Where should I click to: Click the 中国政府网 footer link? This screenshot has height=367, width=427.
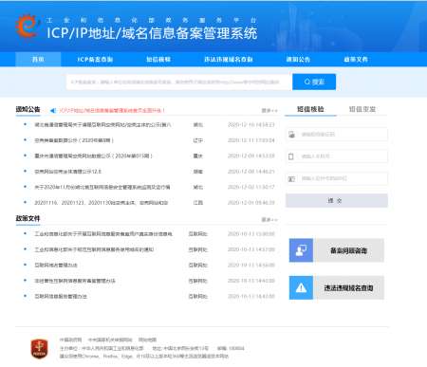click(x=70, y=339)
